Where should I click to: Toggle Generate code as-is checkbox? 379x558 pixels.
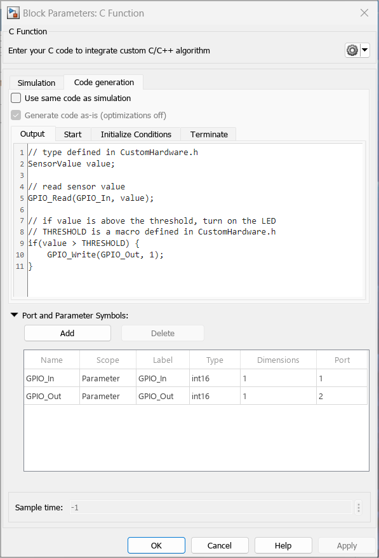(16, 115)
